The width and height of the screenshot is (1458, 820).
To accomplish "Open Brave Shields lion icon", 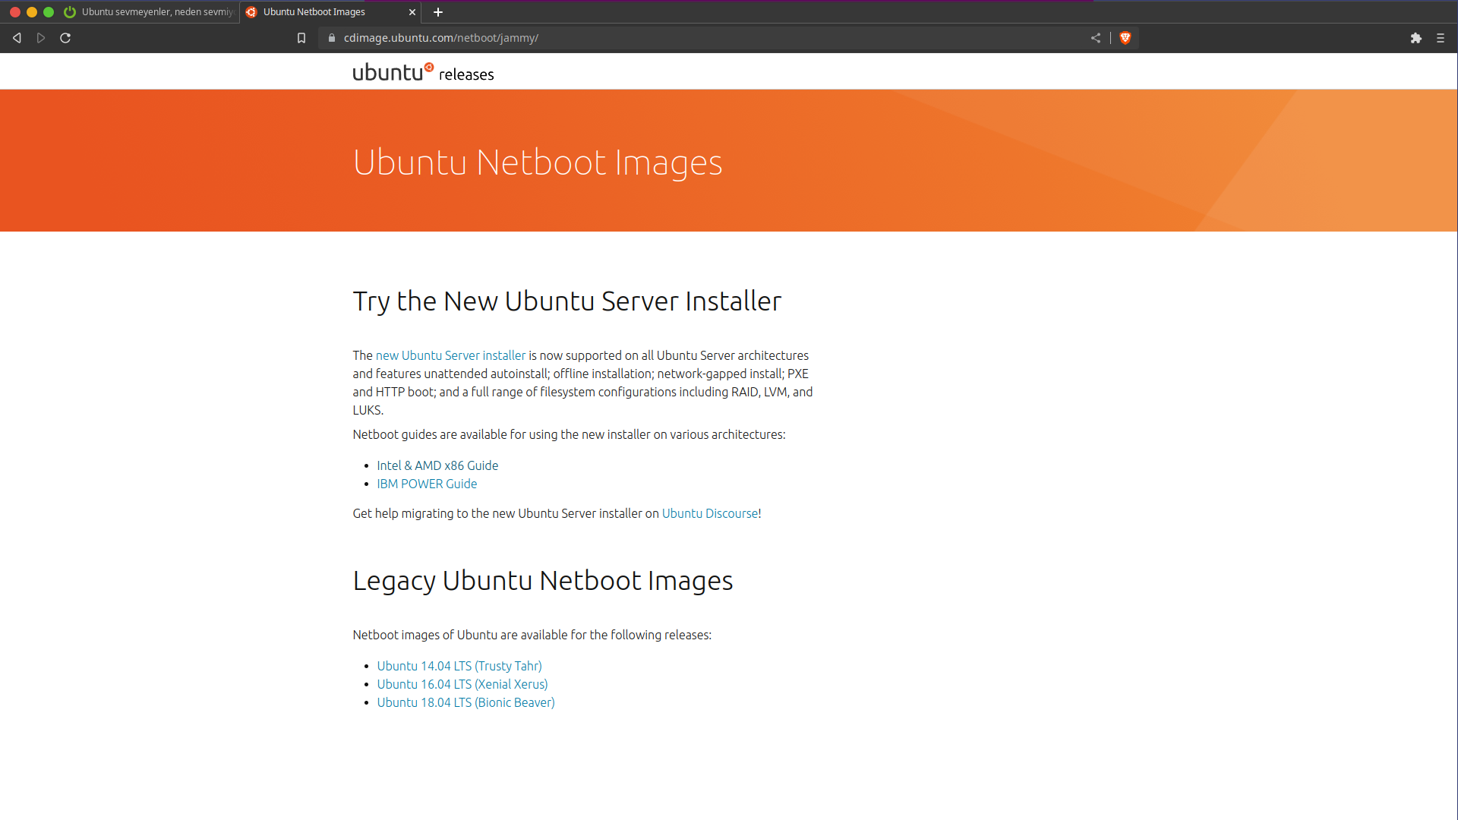I will point(1125,38).
